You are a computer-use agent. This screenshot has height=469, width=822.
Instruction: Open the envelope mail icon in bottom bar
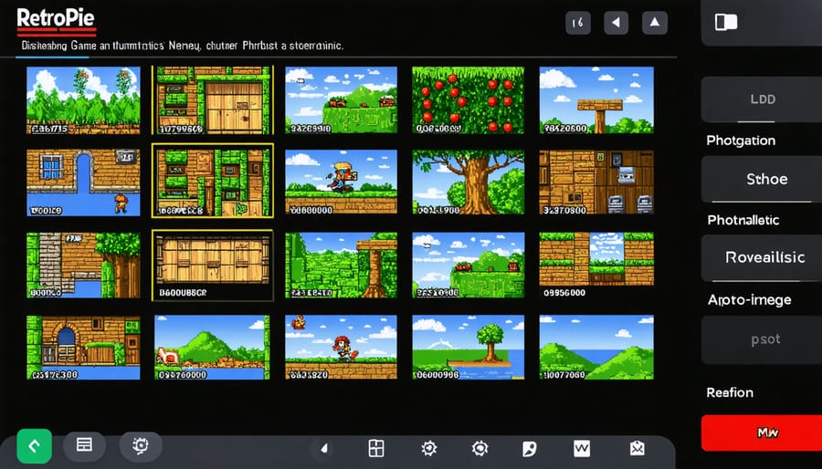(637, 449)
